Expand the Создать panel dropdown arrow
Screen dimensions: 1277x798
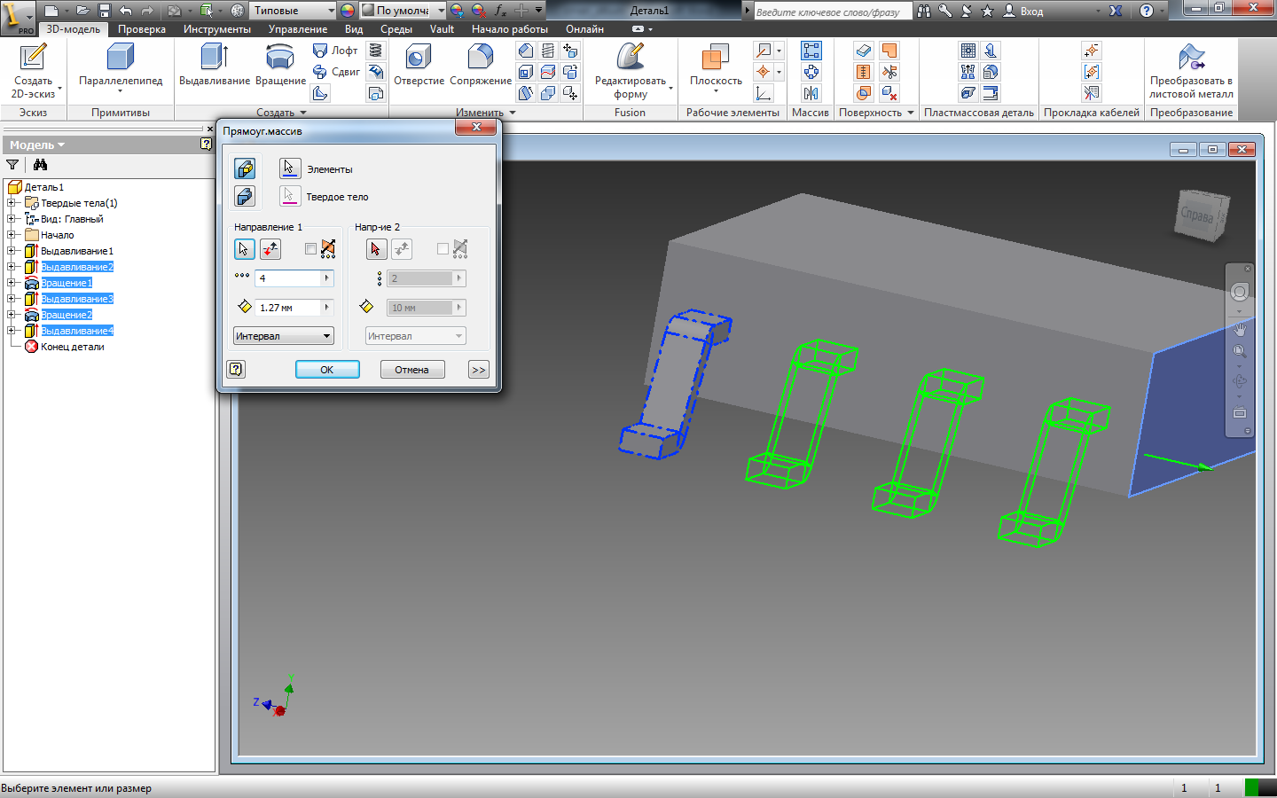pyautogui.click(x=303, y=113)
